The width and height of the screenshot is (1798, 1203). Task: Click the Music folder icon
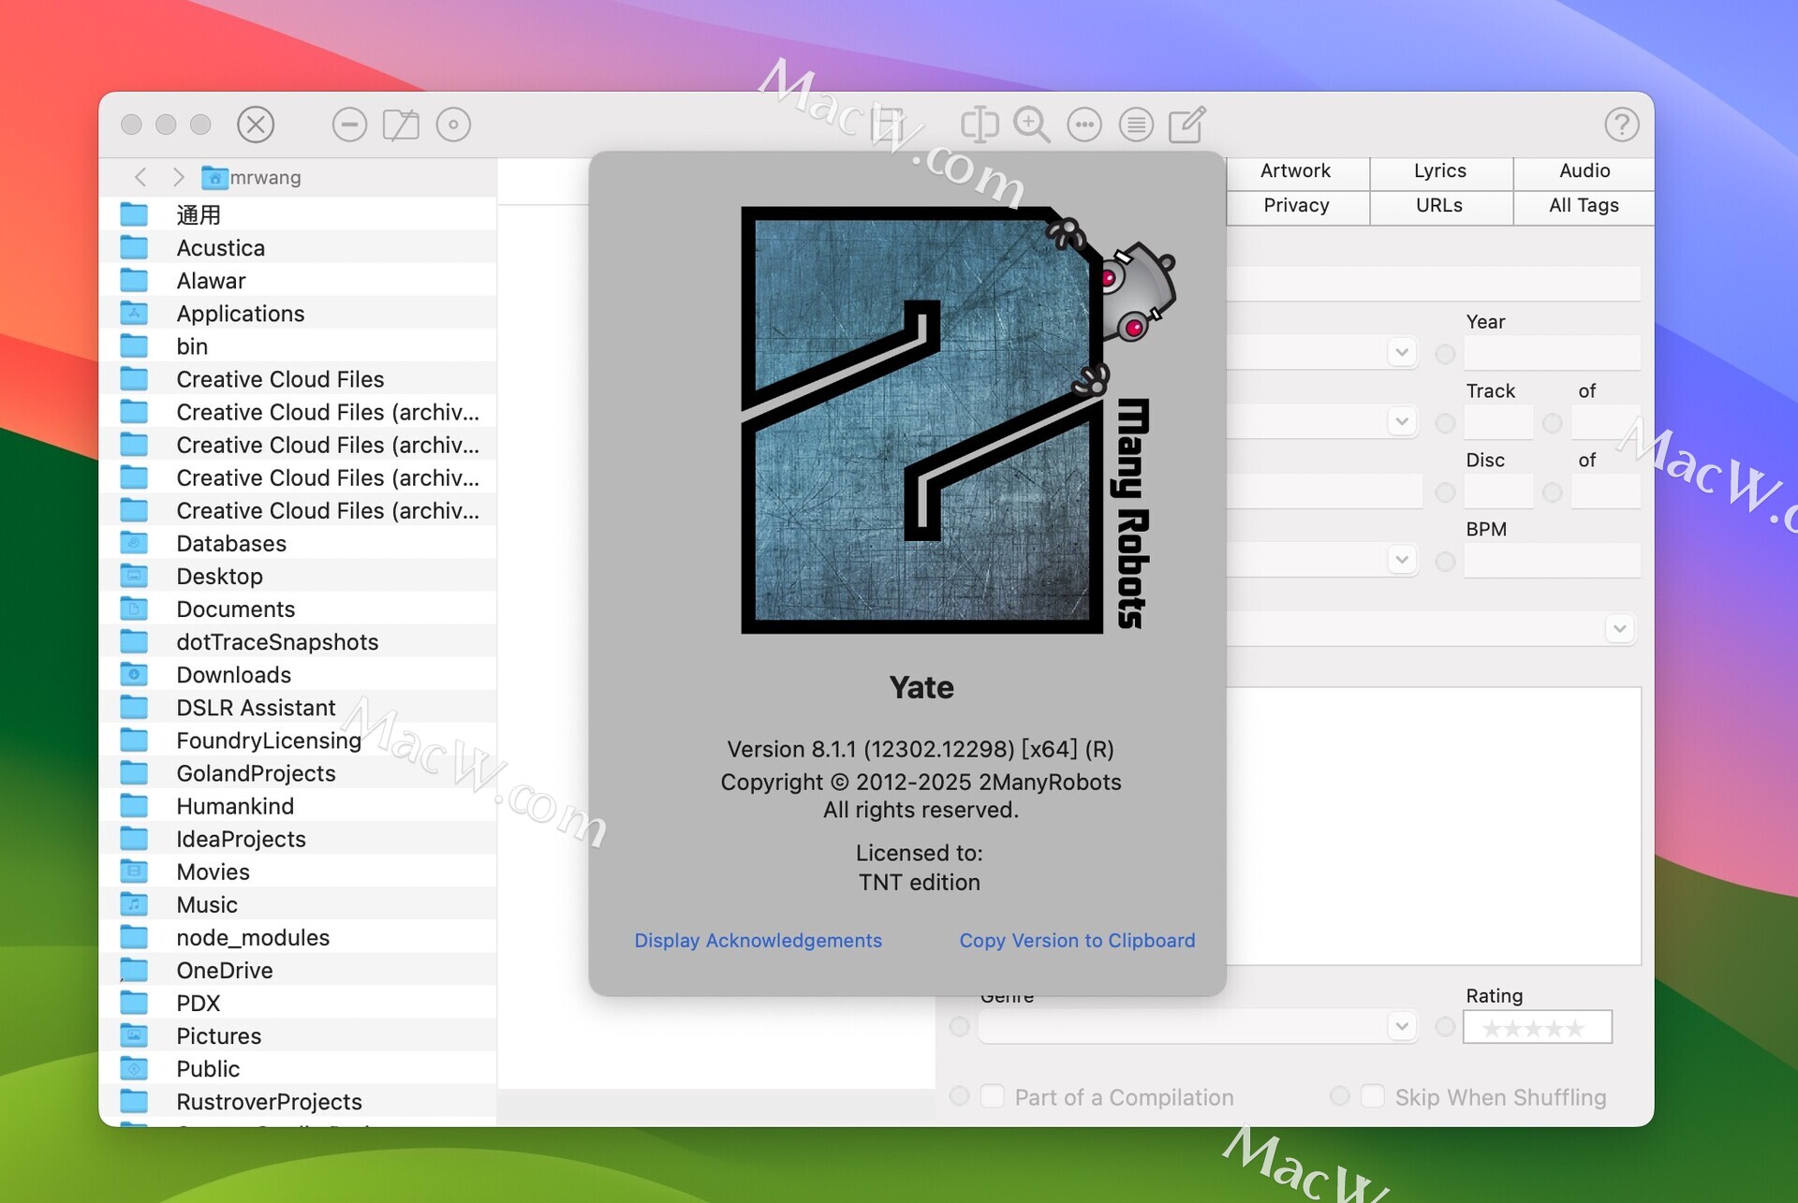(134, 904)
